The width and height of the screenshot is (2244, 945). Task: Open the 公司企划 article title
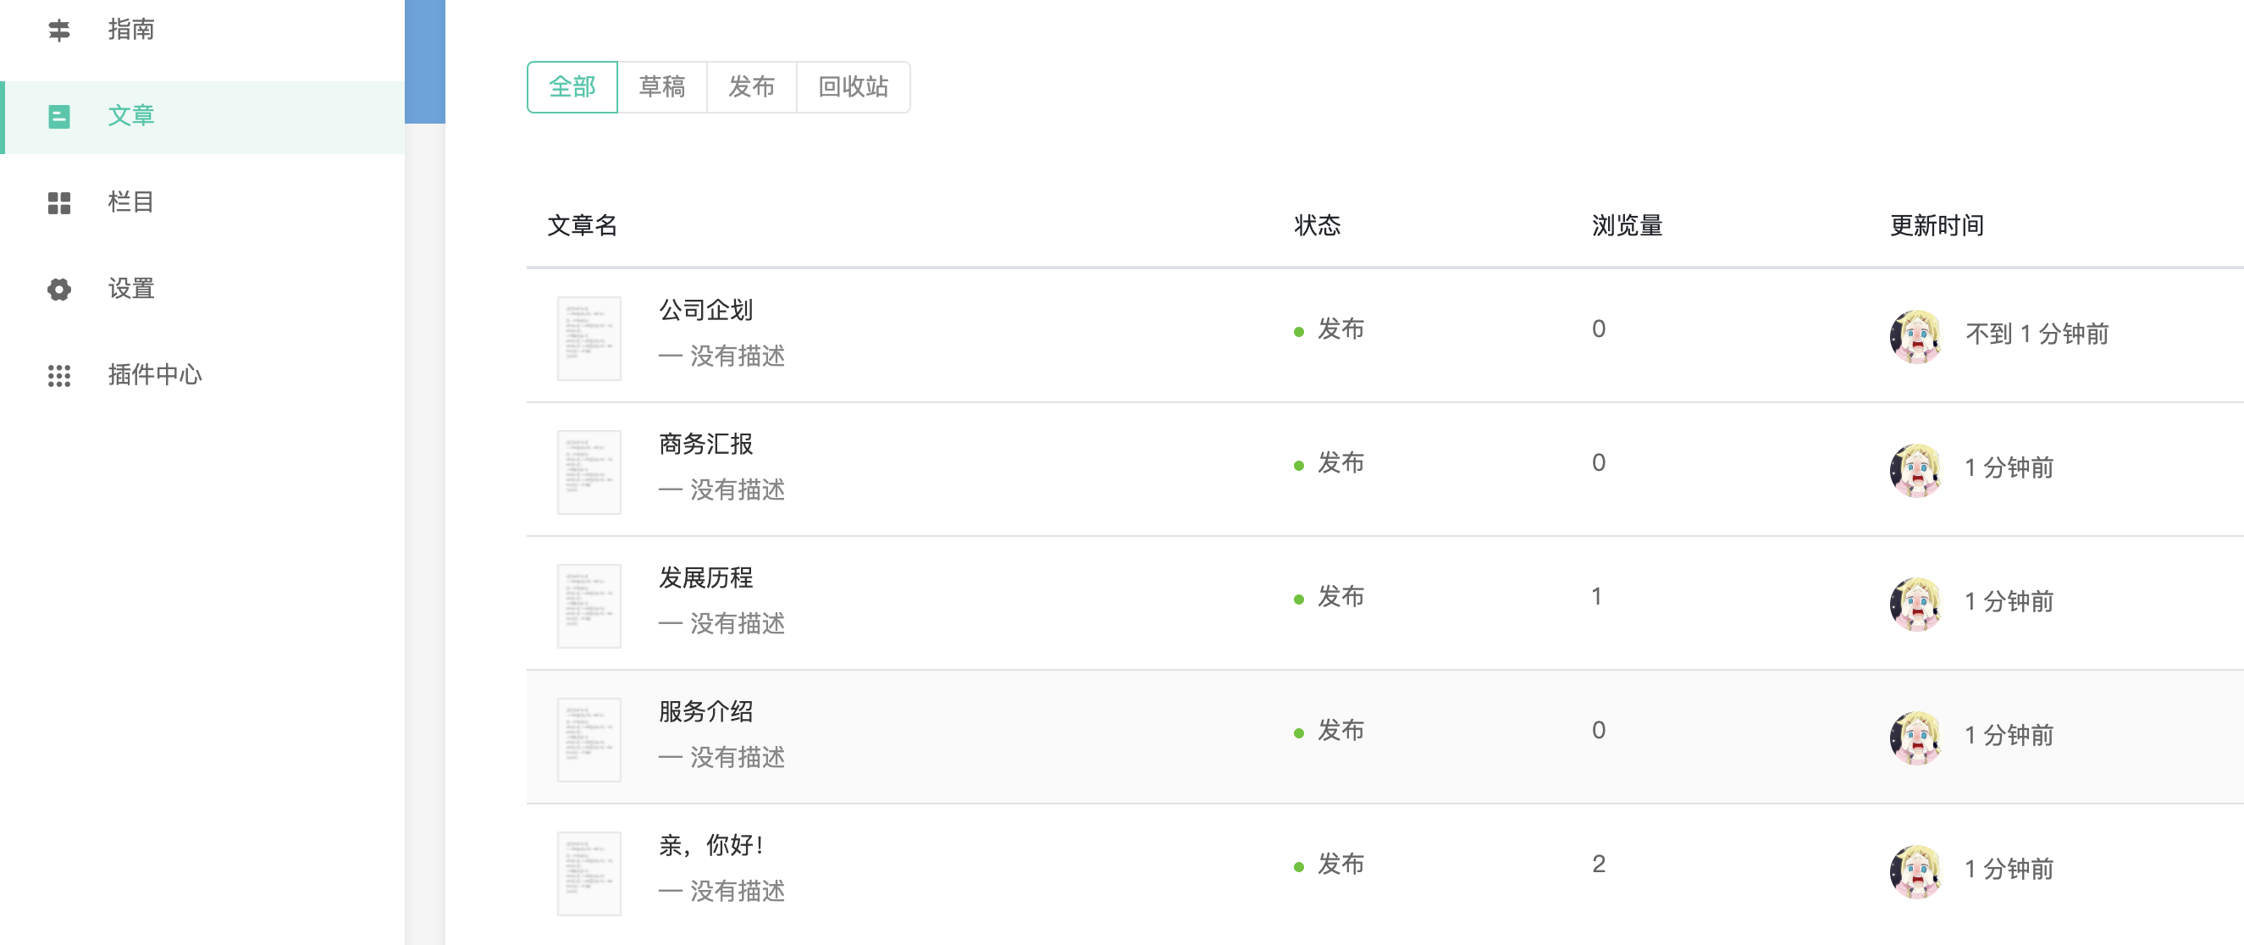705,310
